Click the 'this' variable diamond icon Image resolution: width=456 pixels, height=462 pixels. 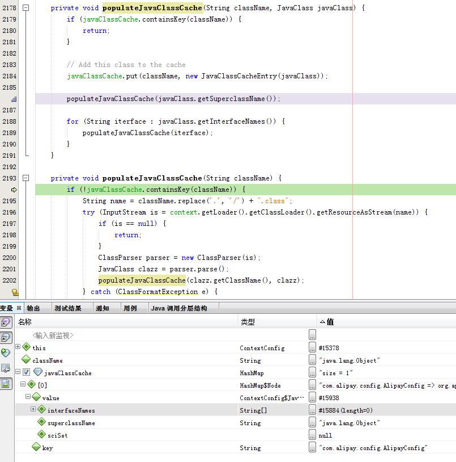click(x=27, y=347)
